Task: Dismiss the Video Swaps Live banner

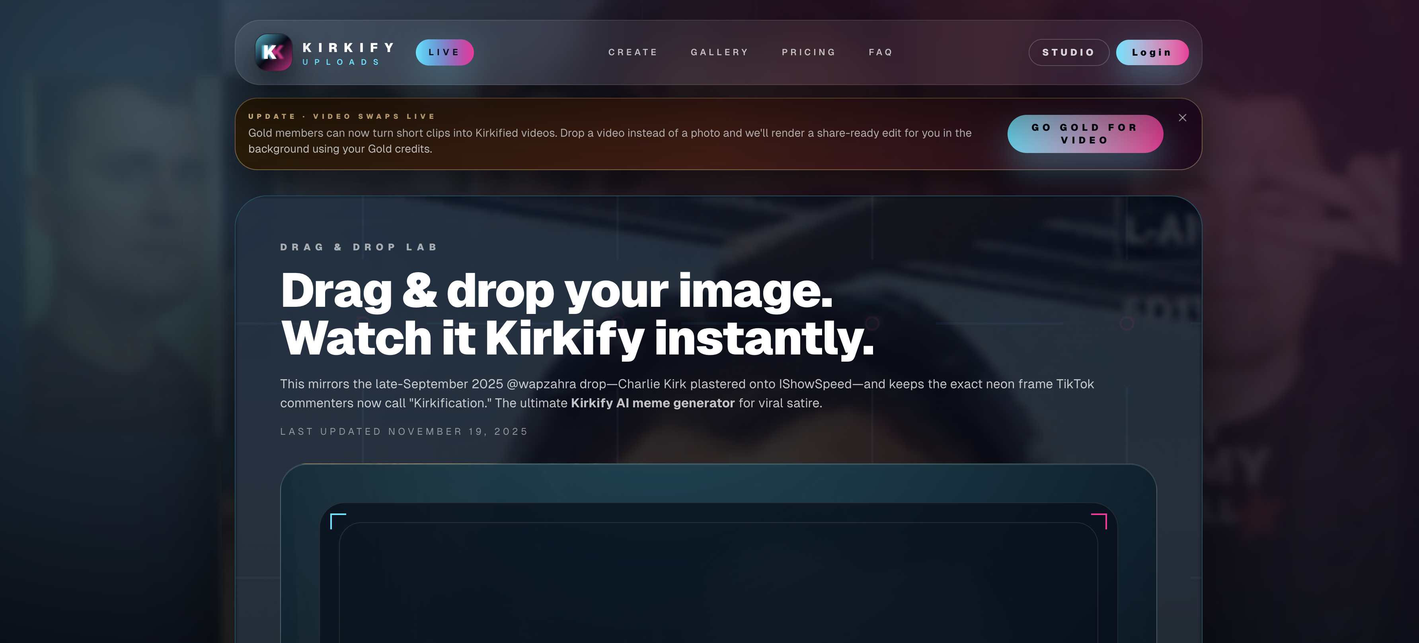Action: (1183, 117)
